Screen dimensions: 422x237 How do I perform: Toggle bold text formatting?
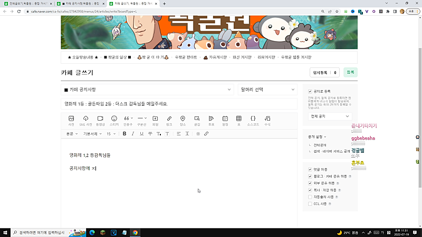pyautogui.click(x=124, y=134)
